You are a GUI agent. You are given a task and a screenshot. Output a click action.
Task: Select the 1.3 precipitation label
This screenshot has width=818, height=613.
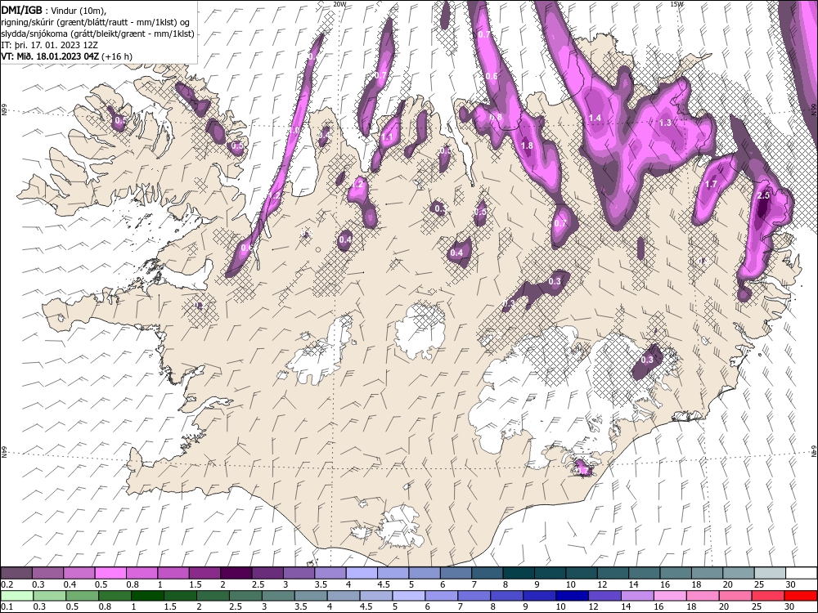click(665, 123)
